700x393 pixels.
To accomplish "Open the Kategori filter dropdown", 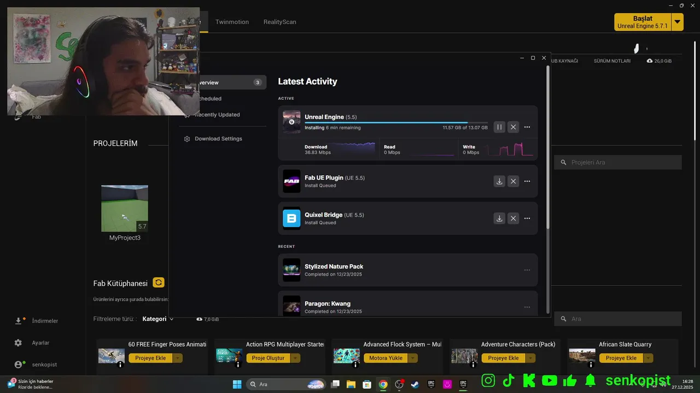I will point(157,319).
